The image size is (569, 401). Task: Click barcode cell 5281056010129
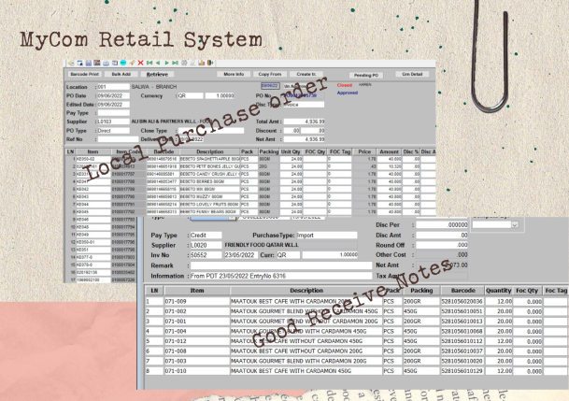click(x=462, y=371)
